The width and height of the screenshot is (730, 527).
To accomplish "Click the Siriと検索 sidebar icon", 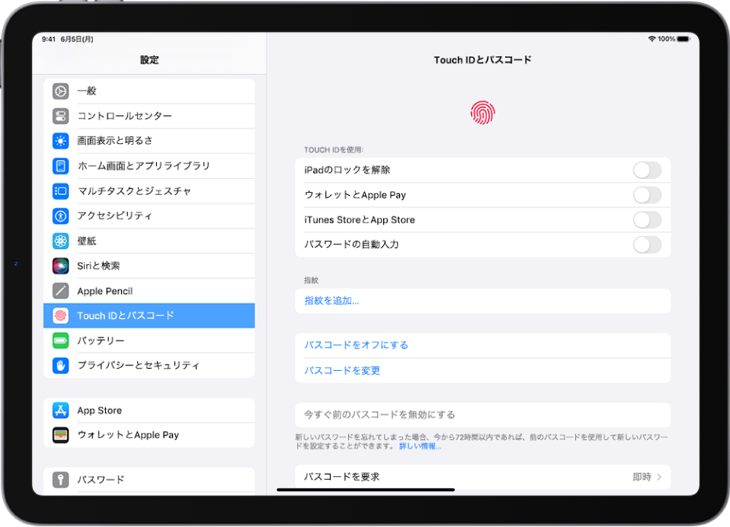I will [61, 266].
